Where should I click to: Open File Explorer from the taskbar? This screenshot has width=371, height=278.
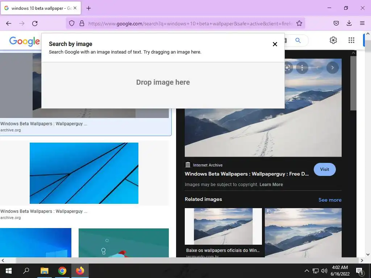click(x=44, y=271)
